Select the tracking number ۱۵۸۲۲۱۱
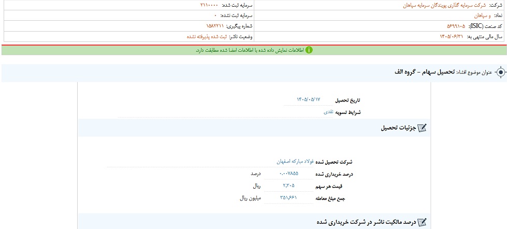This screenshot has width=507, height=229. [215, 26]
